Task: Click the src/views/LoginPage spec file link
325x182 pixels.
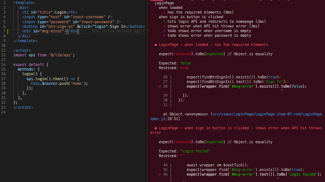Action: pyautogui.click(x=236, y=116)
